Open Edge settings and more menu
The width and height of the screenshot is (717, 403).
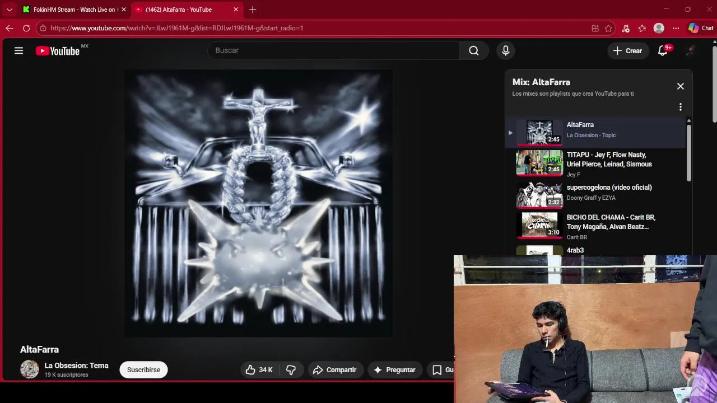[x=676, y=28]
